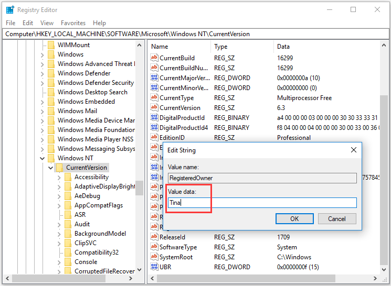
Task: Select the UBR DWORD icon
Action: point(154,267)
